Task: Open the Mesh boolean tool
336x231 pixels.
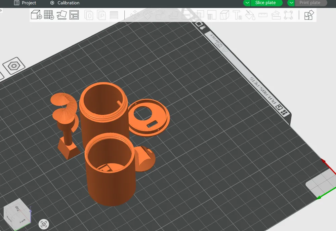Action: 199,15
